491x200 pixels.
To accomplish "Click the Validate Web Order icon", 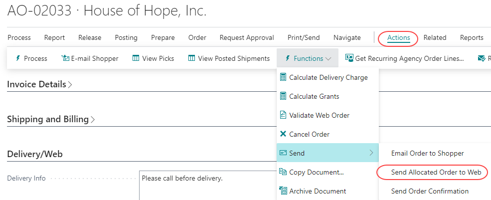I will click(283, 115).
